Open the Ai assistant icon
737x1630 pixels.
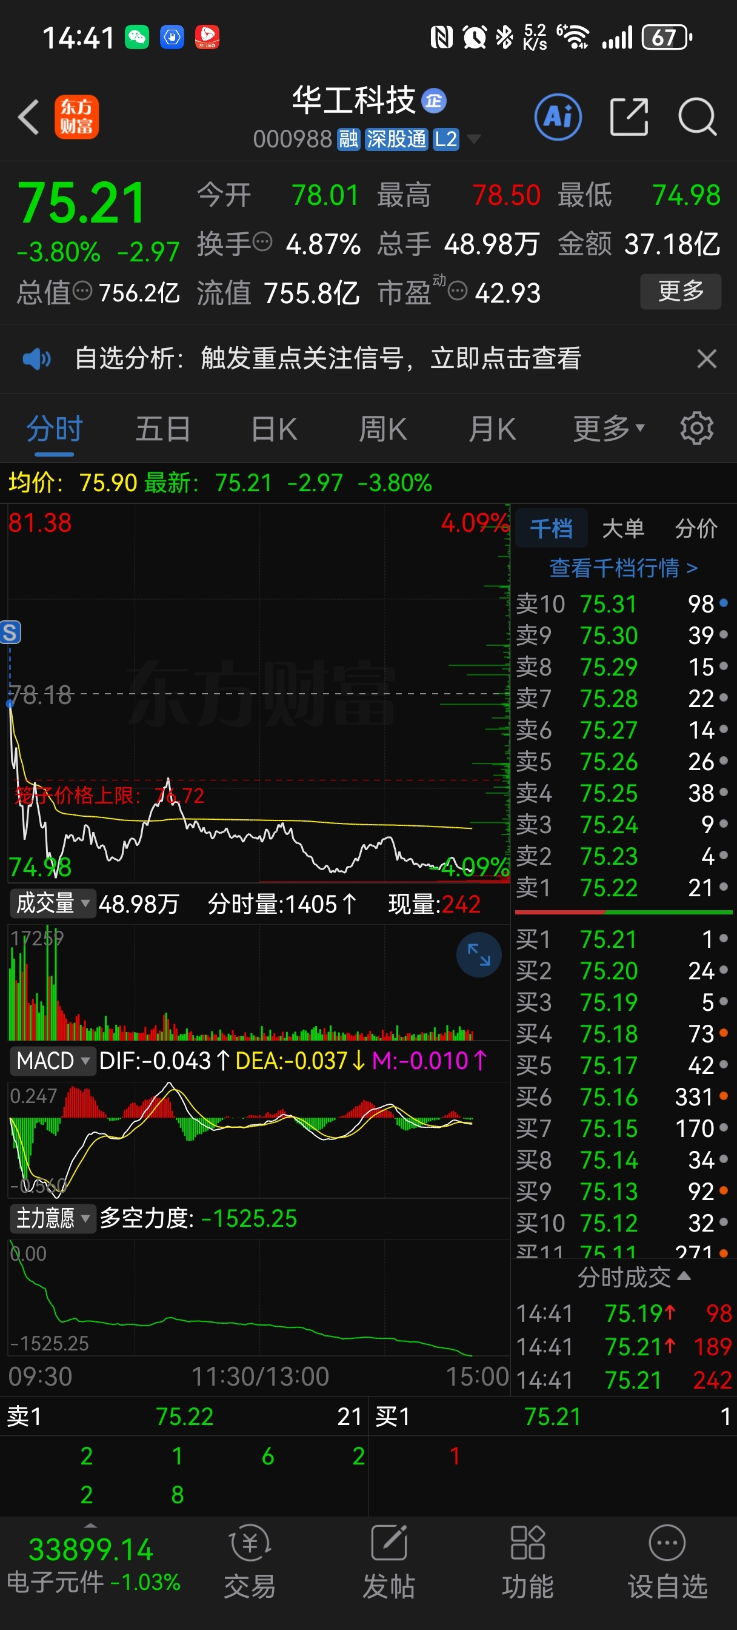[558, 117]
